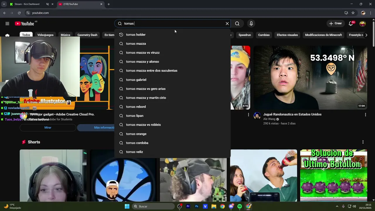
Task: Clear the search box with the X
Action: coord(227,23)
